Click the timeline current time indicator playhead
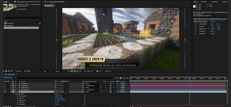The image size is (231, 107). click(x=190, y=79)
